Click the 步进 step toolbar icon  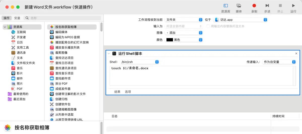click(267, 6)
